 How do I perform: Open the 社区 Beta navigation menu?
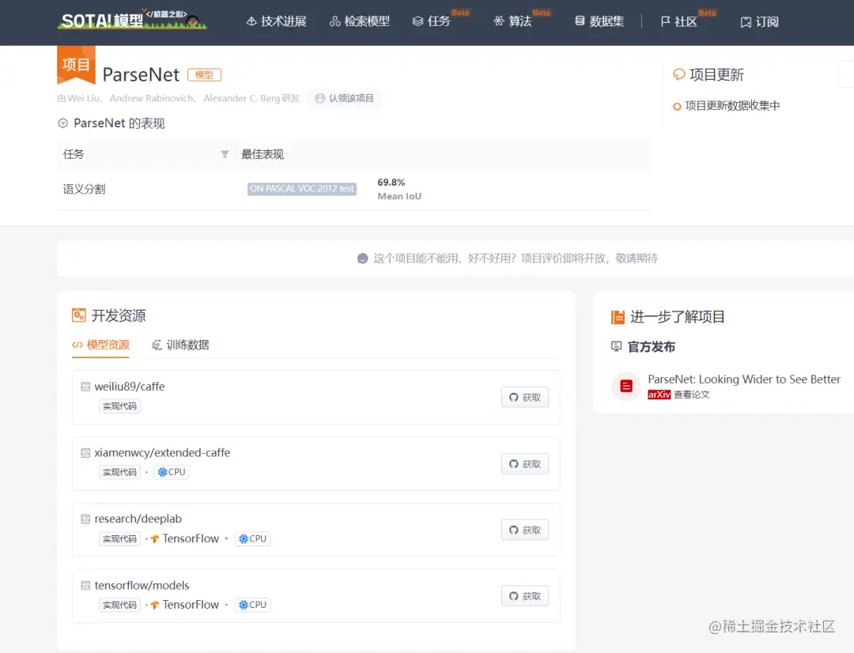[680, 22]
